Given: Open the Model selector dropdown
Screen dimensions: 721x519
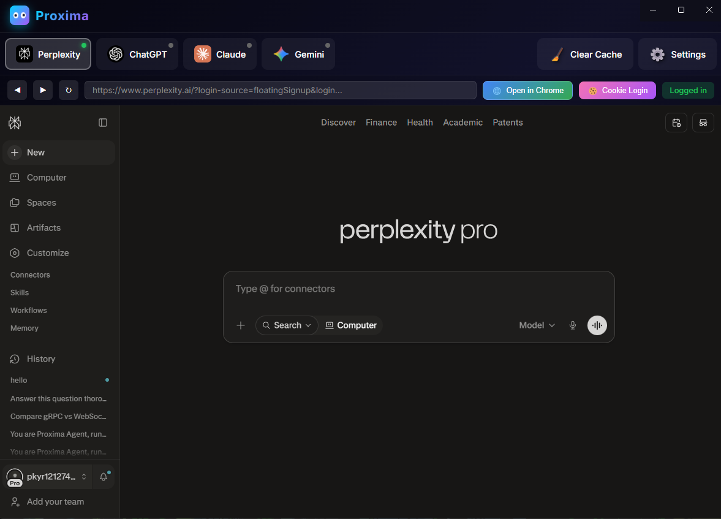Looking at the screenshot, I should coord(537,325).
